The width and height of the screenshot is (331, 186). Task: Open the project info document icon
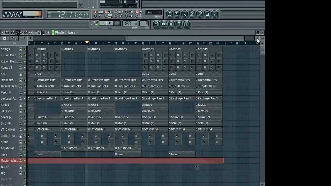207,14
